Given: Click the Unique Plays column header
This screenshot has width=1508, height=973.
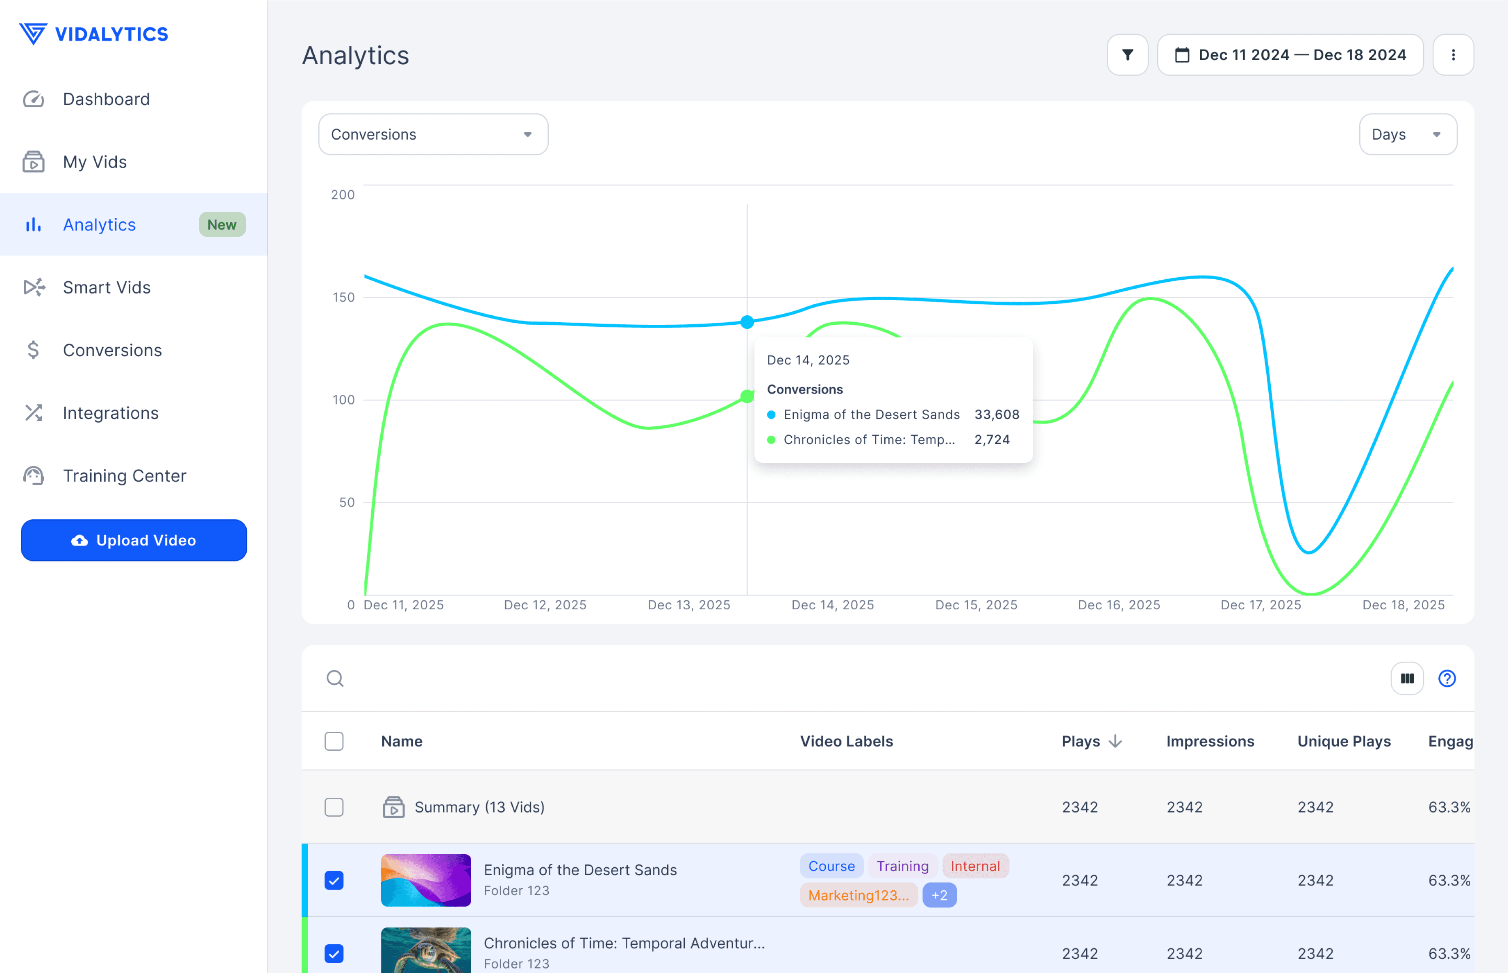Looking at the screenshot, I should [x=1344, y=741].
